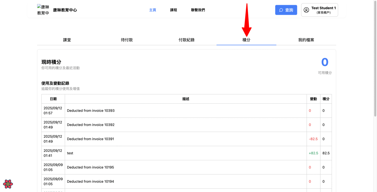Select 聯繫我們 in the top navigation

[198, 10]
